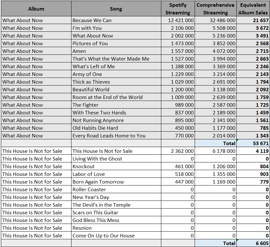This screenshot has height=247, width=270.
Task: Click the value 447 000
Action: coord(178,182)
